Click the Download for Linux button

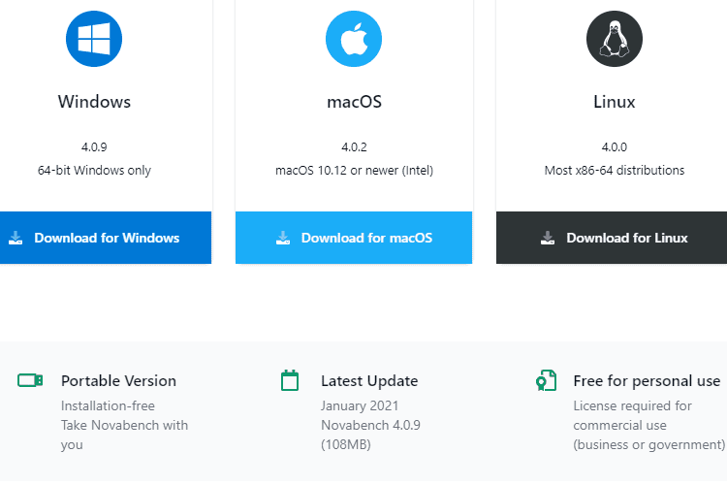click(x=612, y=238)
